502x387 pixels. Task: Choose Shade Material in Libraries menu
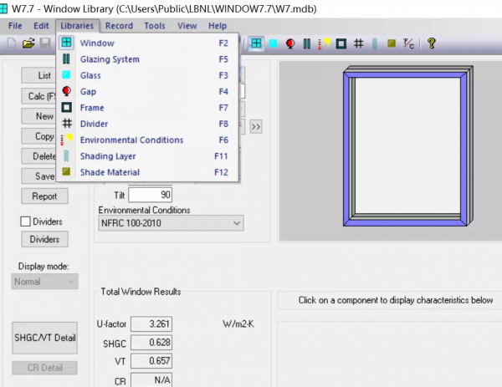point(147,172)
